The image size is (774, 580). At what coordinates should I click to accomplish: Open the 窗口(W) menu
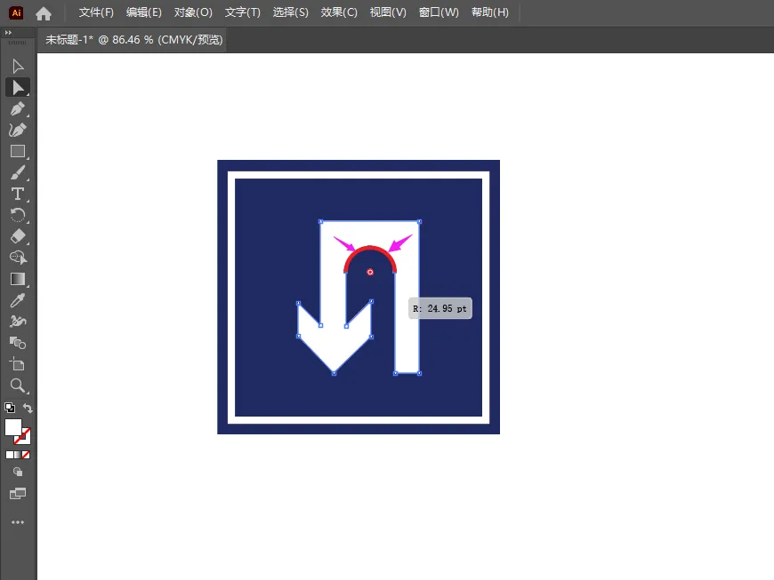[439, 12]
